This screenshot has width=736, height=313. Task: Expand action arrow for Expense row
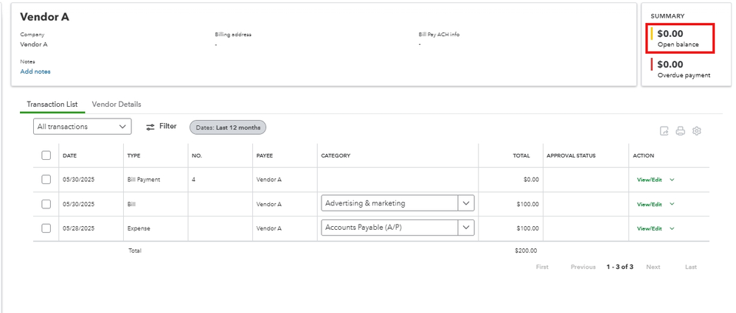(x=672, y=228)
